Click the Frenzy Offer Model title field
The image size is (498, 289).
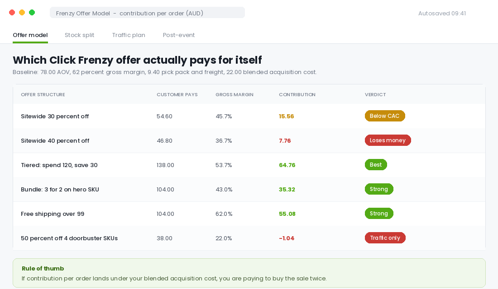click(148, 13)
